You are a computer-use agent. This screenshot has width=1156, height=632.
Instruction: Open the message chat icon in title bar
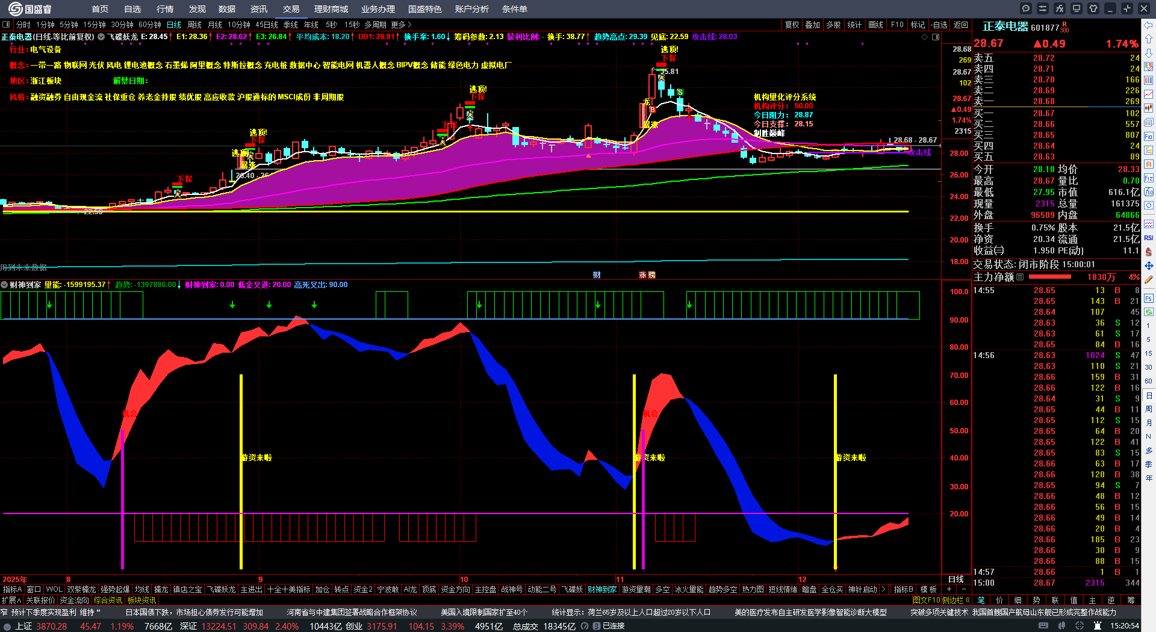pos(1026,8)
